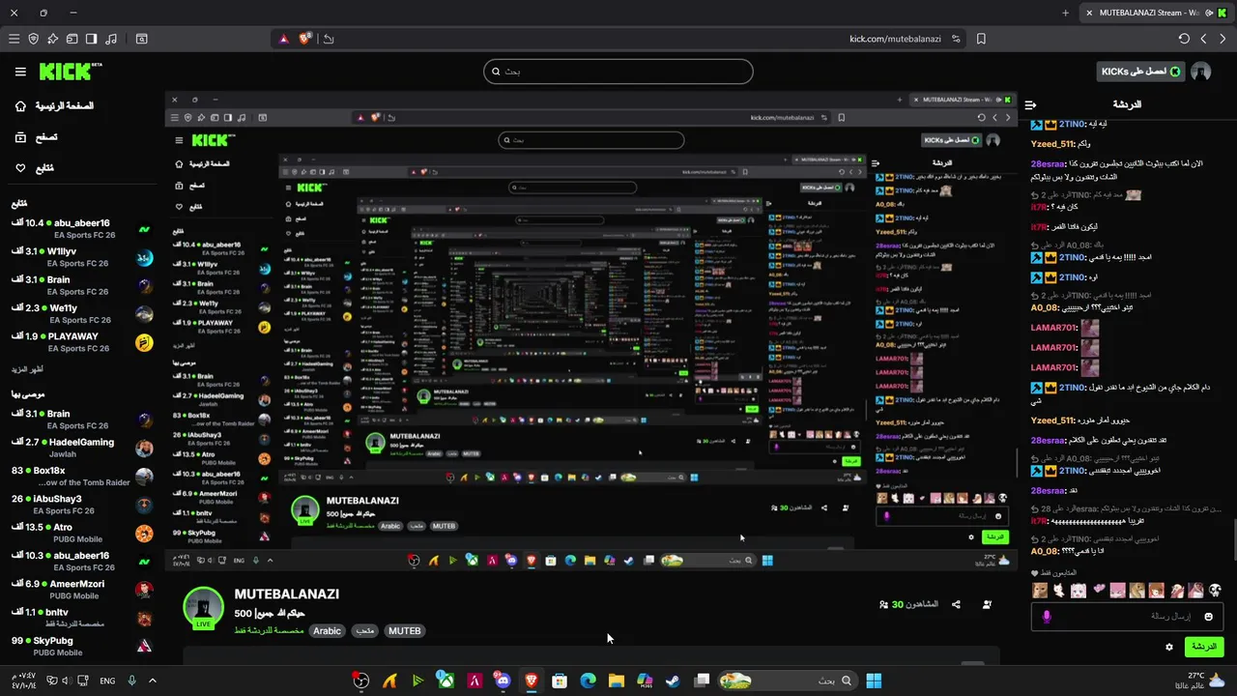The width and height of the screenshot is (1237, 696).
Task: Click the share icon beside المشاهدون 30
Action: pos(956,604)
